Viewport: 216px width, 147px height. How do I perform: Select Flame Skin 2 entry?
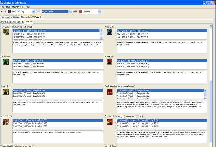tap(162, 63)
